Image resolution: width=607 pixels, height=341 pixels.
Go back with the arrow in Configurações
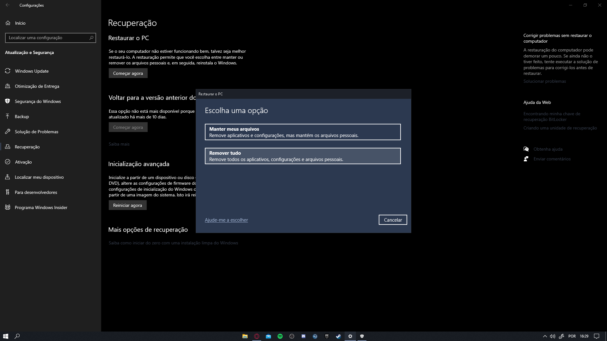click(8, 5)
